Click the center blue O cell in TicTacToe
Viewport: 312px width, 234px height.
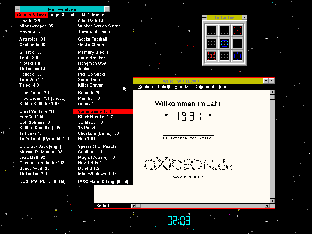[x=225, y=43]
